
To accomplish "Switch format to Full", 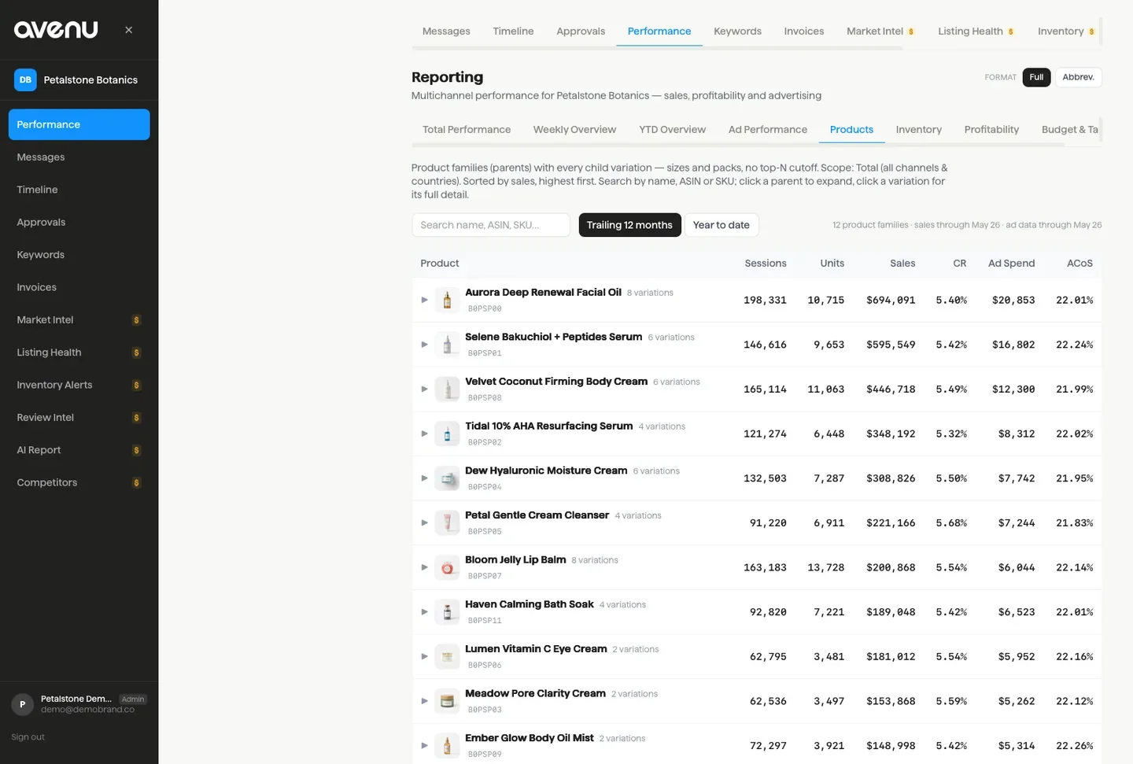I will 1036,77.
